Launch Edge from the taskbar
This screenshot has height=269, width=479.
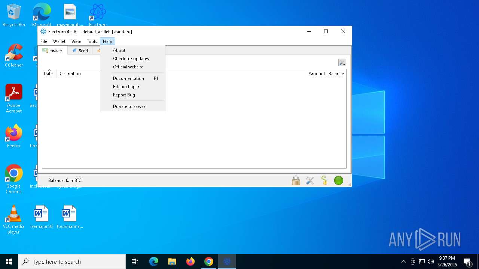tap(154, 262)
